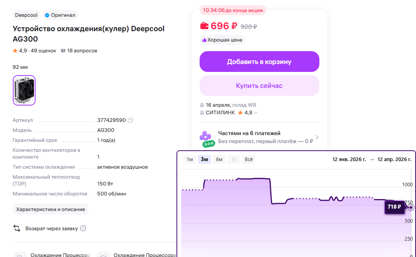Click the questions speech bubble icon

[63, 51]
